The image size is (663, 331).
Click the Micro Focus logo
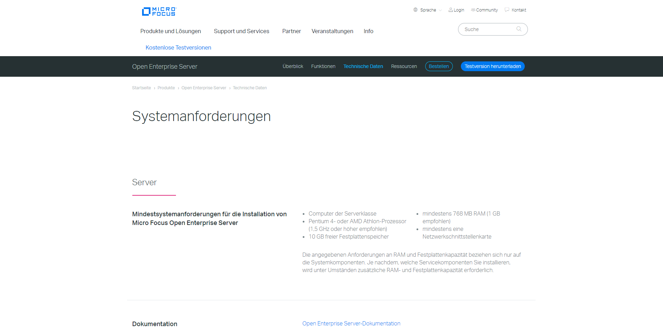point(159,12)
